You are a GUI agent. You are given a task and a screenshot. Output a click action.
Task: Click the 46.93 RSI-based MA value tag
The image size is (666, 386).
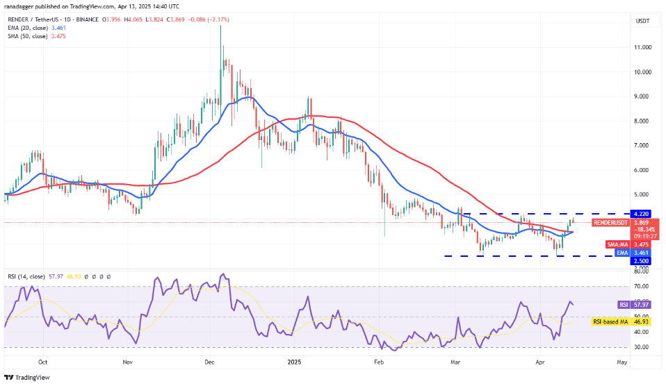point(642,322)
